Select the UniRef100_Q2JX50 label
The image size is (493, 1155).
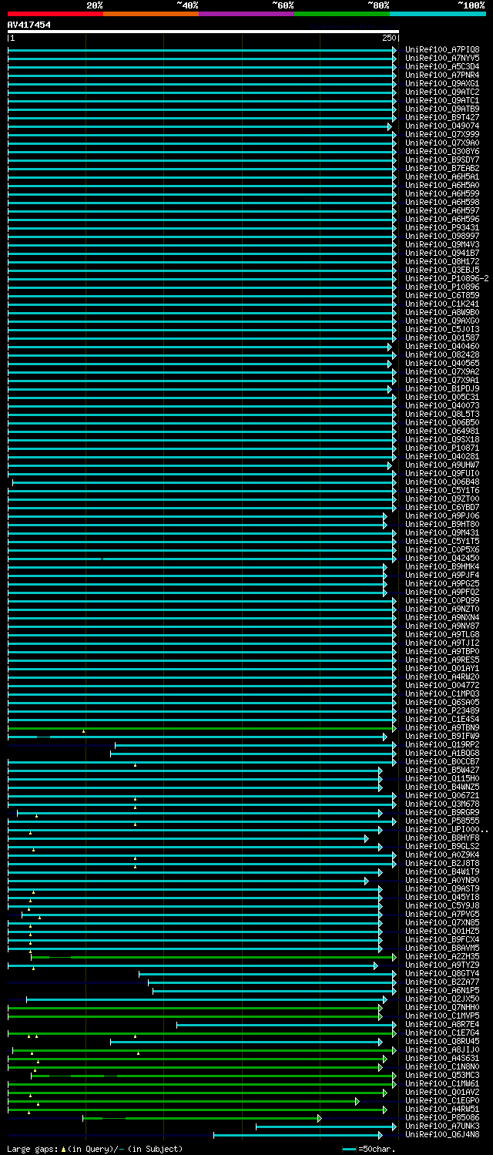point(442,999)
